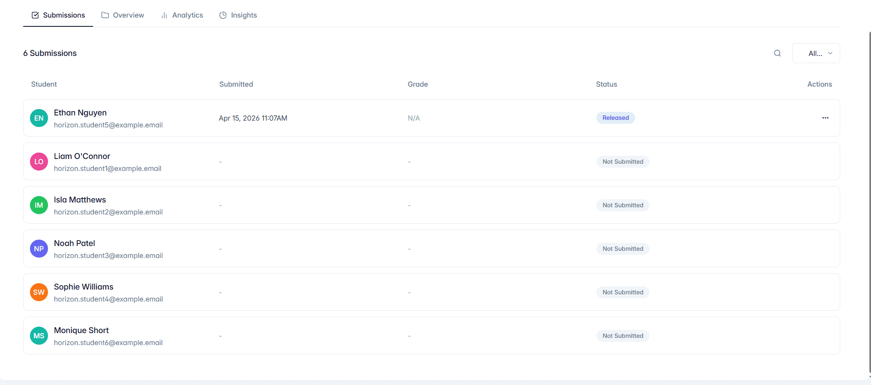871x385 pixels.
Task: Click the IM avatar for Isla Matthews
Action: click(39, 205)
